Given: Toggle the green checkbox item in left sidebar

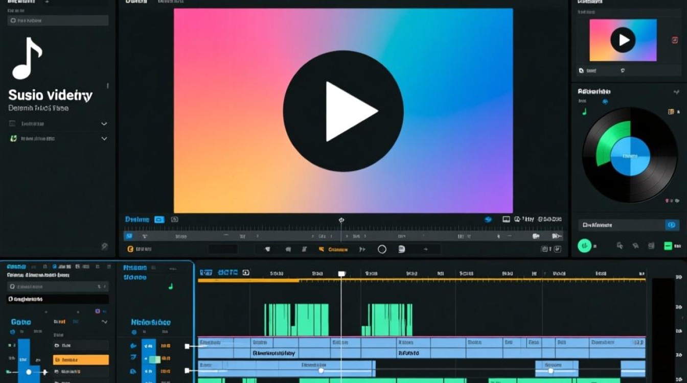Looking at the screenshot, I should click(14, 138).
